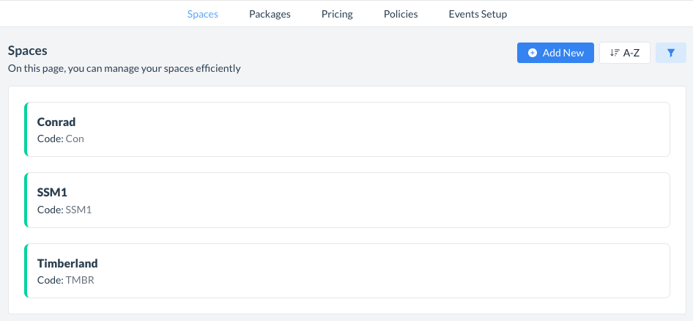
Task: Open the A-Z sort order dropdown
Action: tap(624, 53)
